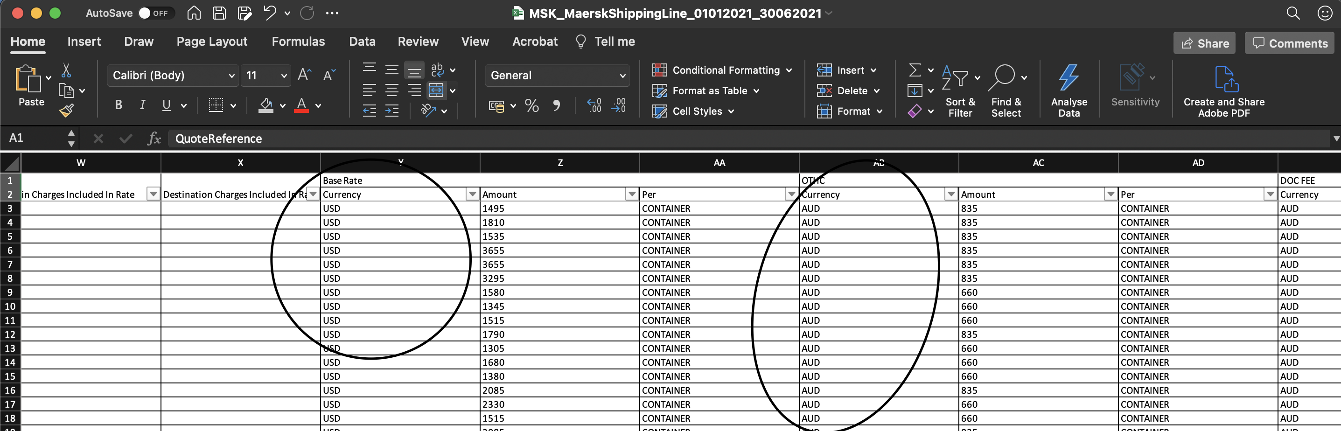Click the smiley feedback icon

click(1324, 13)
